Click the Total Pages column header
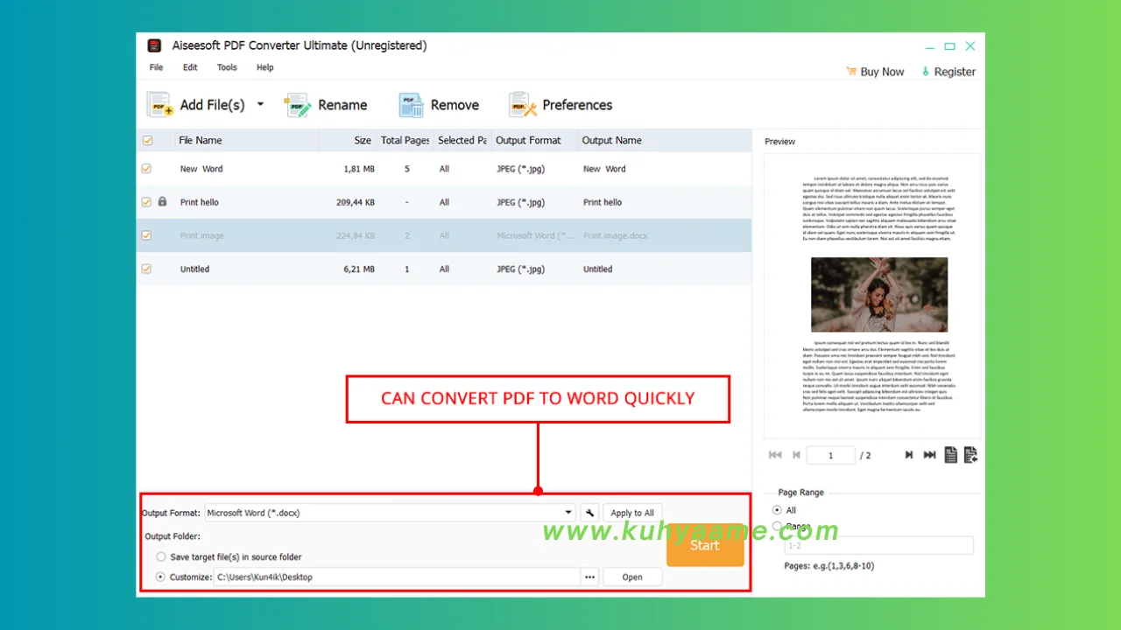The image size is (1121, 630). click(x=405, y=140)
